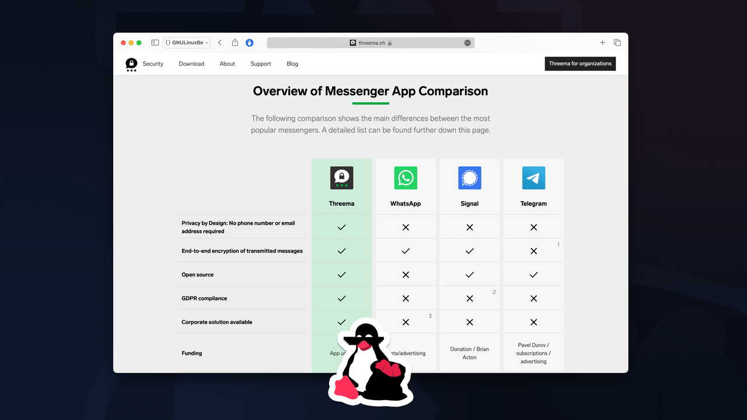Click Threema check mark for Privacy by Design
The height and width of the screenshot is (420, 747).
[x=341, y=227]
